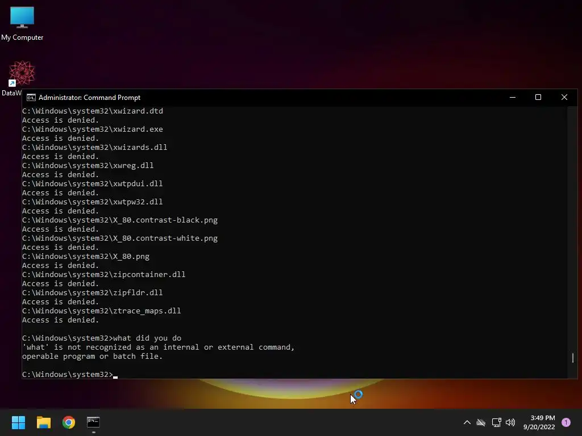Click the Command Prompt scrollbar thumb

click(573, 358)
